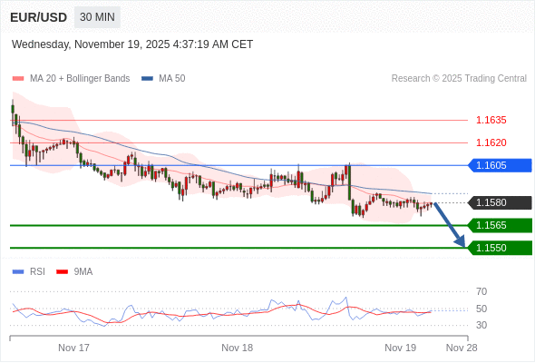This screenshot has height=363, width=535.
Task: Click the MA 20 + Bollinger Bands red swatch
Action: tap(18, 79)
